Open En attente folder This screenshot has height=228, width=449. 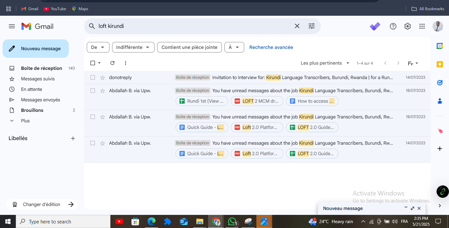click(x=32, y=89)
